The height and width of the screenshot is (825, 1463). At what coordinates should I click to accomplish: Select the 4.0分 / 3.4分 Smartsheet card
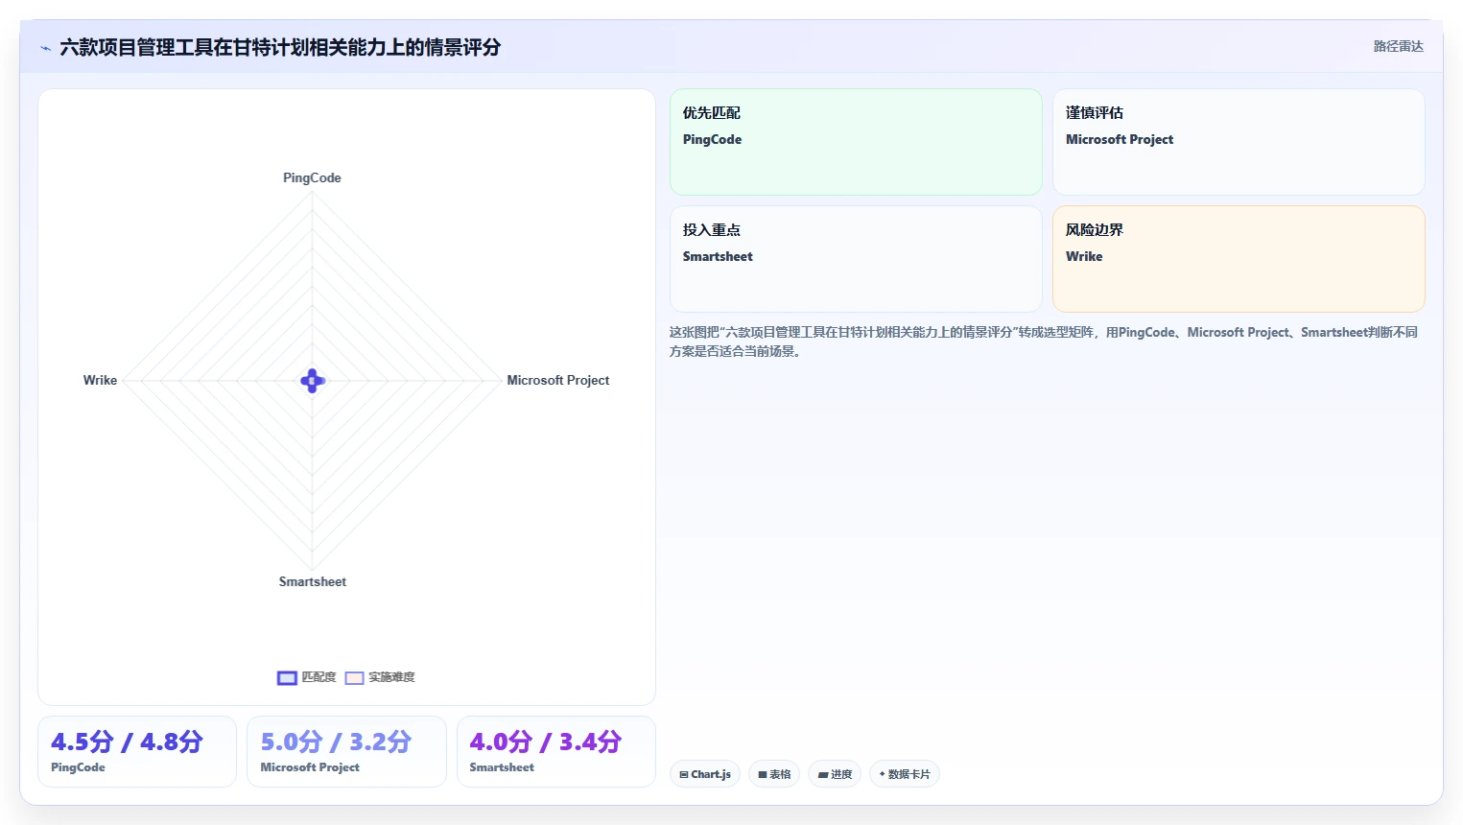(556, 751)
